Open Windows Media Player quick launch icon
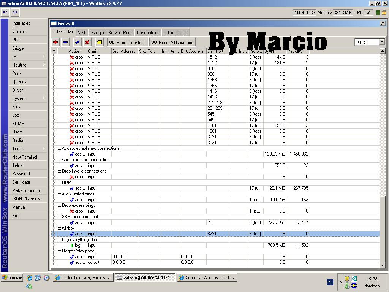 pyautogui.click(x=47, y=278)
